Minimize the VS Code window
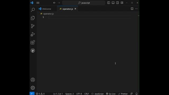The width and height of the screenshot is (169, 95). point(127,3)
